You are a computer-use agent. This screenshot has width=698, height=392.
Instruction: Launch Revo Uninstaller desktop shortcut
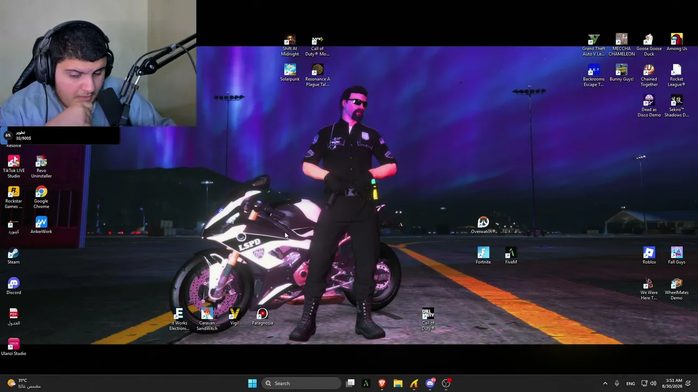point(41,167)
